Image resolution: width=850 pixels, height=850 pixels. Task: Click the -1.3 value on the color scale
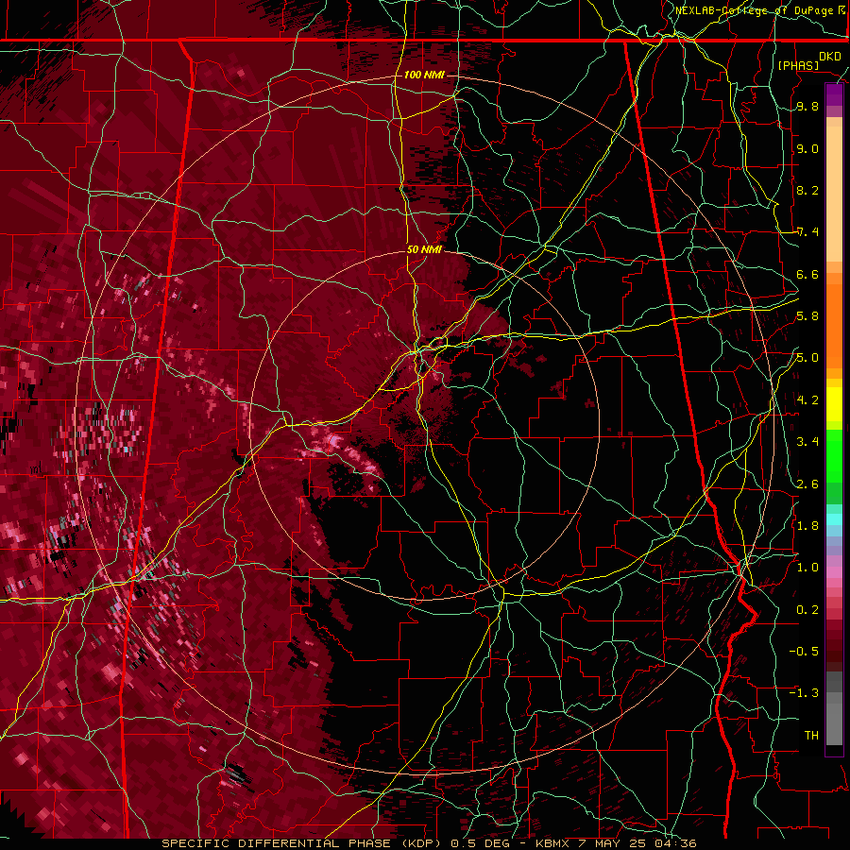(804, 693)
